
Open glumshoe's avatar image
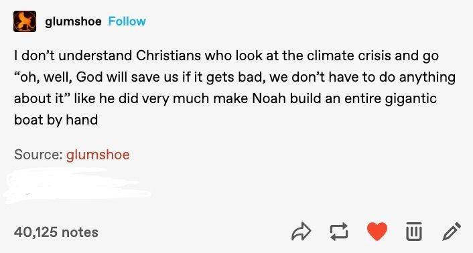pyautogui.click(x=25, y=21)
